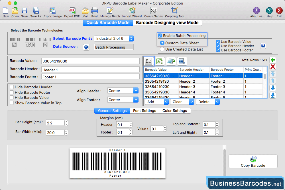The image size is (285, 190).
Task: Click help icon beside Use Barcode Header
Action: click(x=263, y=46)
